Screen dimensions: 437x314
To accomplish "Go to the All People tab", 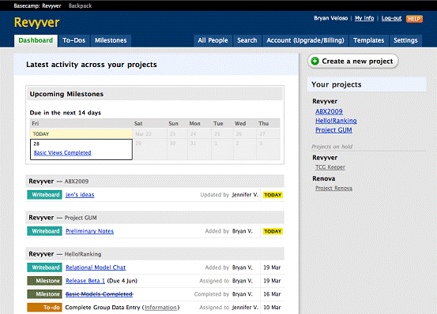I will point(213,40).
